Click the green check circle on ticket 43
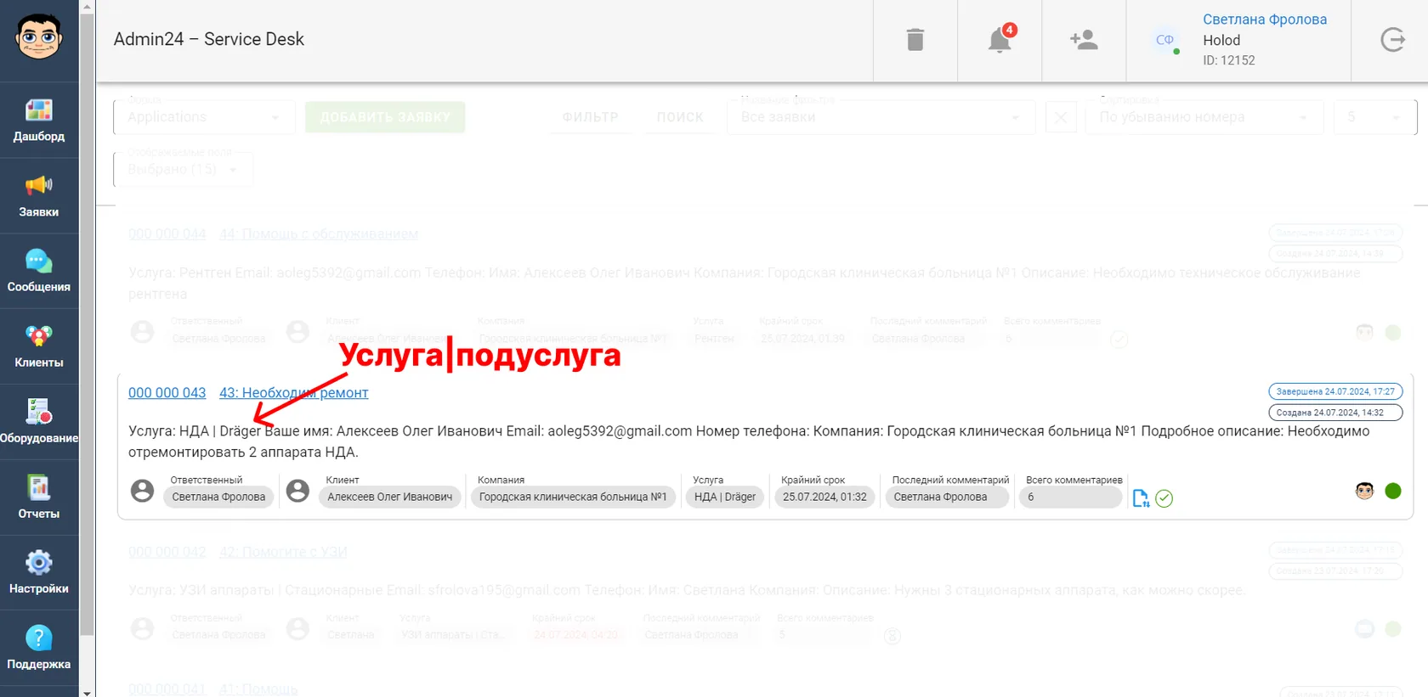1428x697 pixels. coord(1164,498)
